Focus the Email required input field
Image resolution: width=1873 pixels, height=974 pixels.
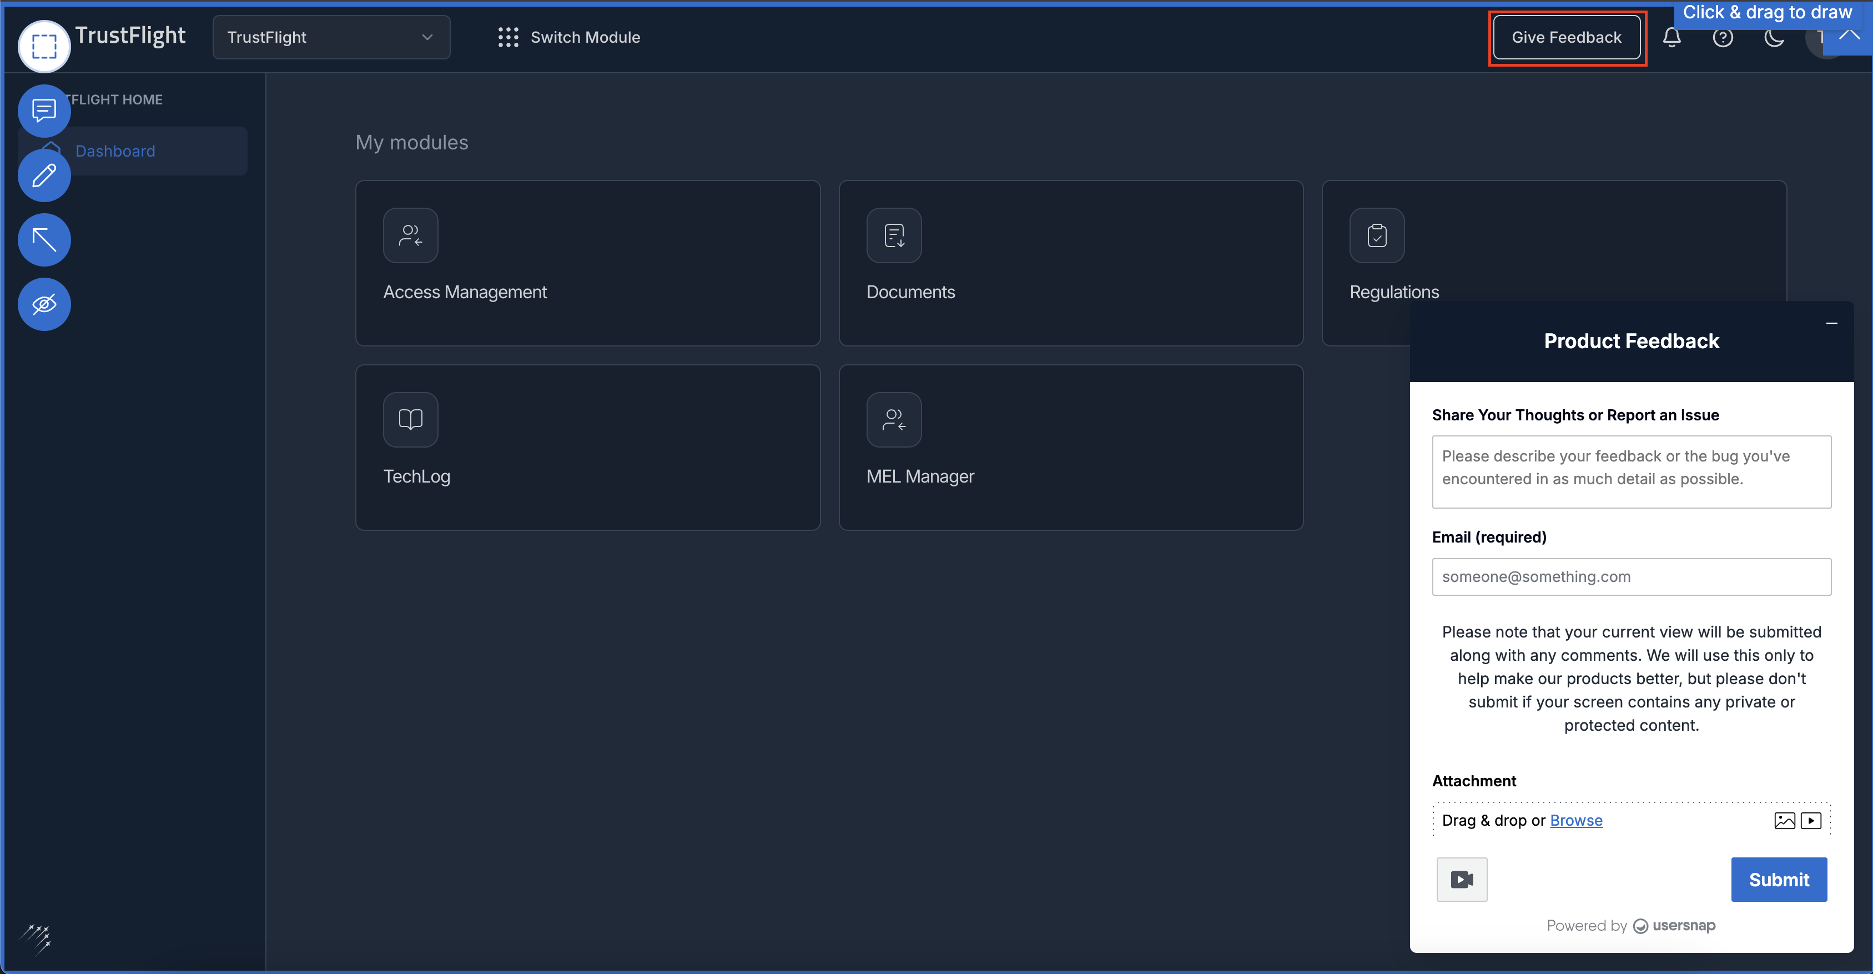coord(1631,577)
